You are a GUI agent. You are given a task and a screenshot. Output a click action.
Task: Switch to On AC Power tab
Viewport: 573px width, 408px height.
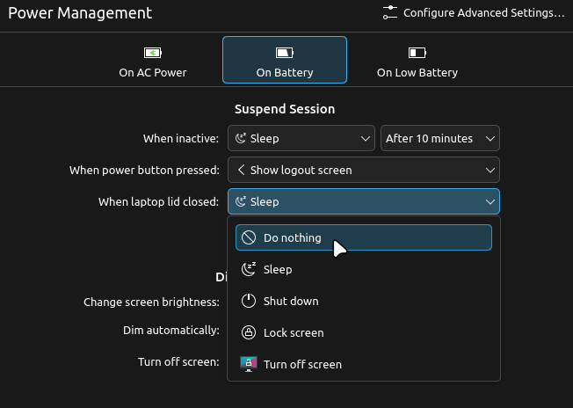152,60
